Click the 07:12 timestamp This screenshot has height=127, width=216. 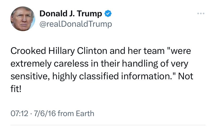click(x=19, y=113)
